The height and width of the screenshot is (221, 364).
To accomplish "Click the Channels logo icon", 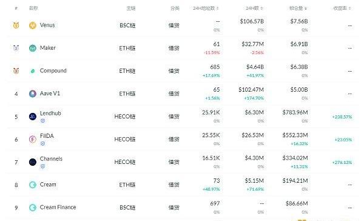I will pos(33,162).
